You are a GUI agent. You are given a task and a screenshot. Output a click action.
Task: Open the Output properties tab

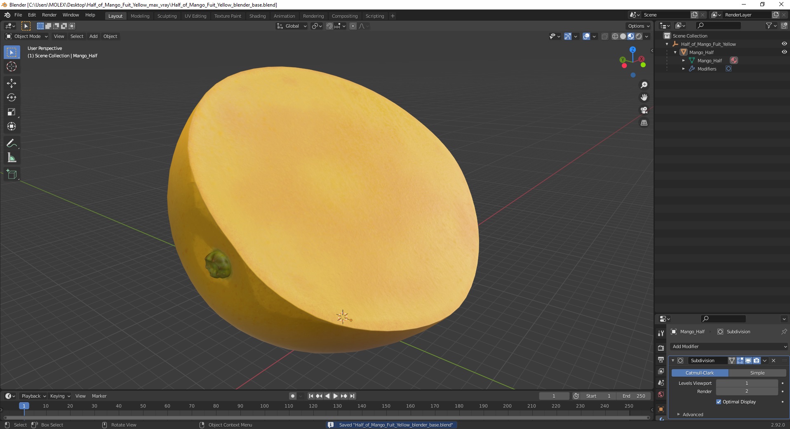click(x=661, y=360)
